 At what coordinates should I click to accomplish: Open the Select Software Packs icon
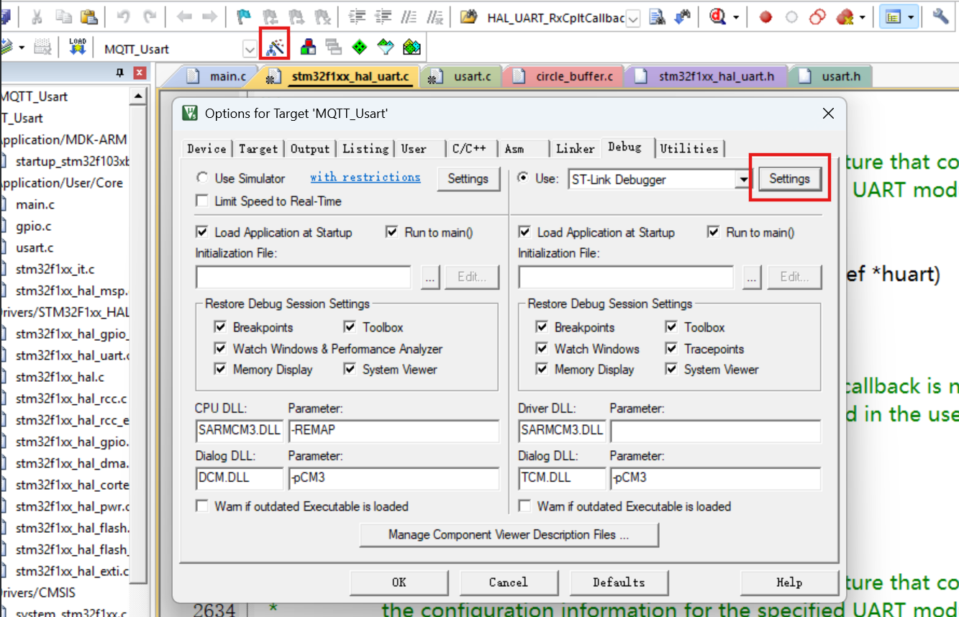(x=386, y=48)
